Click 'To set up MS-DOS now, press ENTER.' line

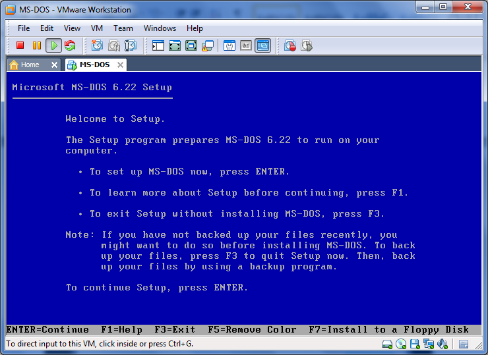click(x=189, y=172)
